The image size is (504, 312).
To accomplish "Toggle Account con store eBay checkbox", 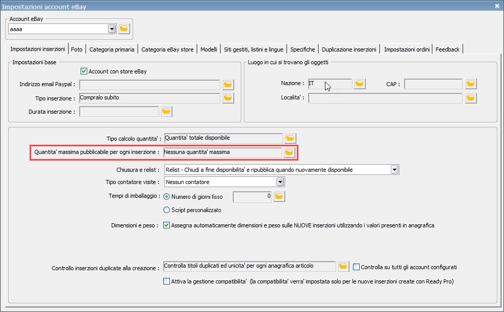I will 84,71.
